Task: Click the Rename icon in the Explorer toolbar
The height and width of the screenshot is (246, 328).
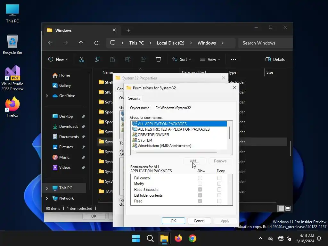Action: [127, 59]
